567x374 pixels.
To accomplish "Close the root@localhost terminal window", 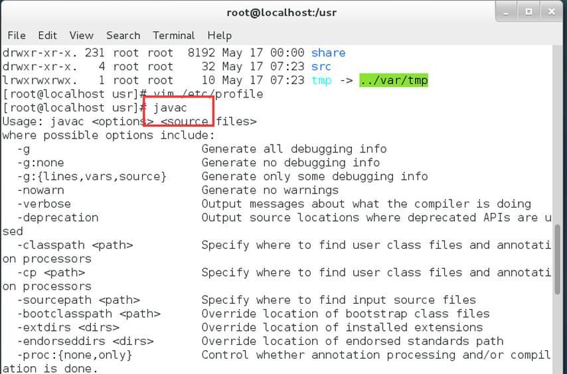I will 550,11.
